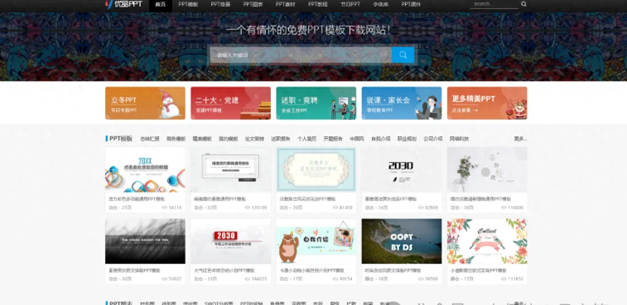Open the 二十大·党建 red banner
The width and height of the screenshot is (627, 305).
[x=231, y=103]
